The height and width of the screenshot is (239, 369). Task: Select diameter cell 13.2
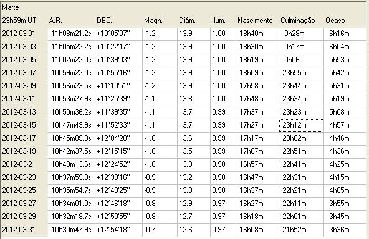(x=194, y=177)
